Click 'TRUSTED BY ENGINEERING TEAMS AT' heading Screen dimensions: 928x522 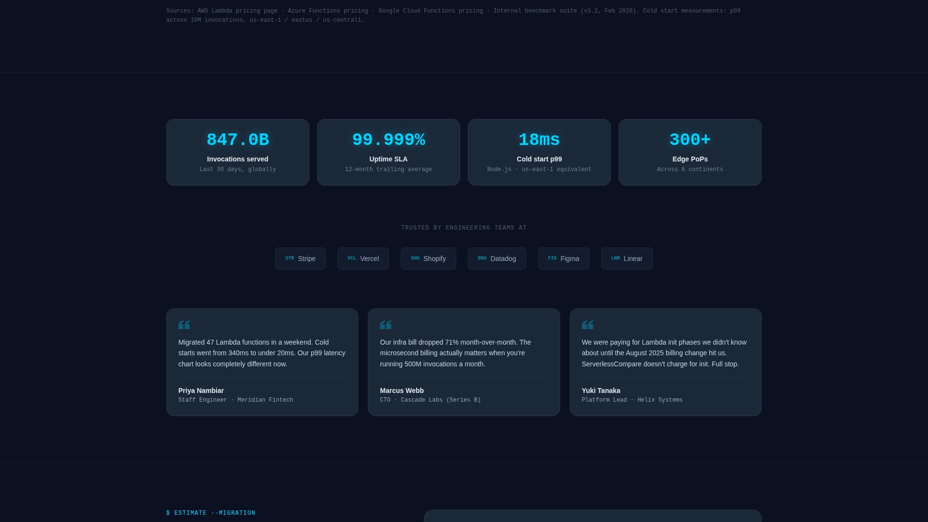coord(464,228)
